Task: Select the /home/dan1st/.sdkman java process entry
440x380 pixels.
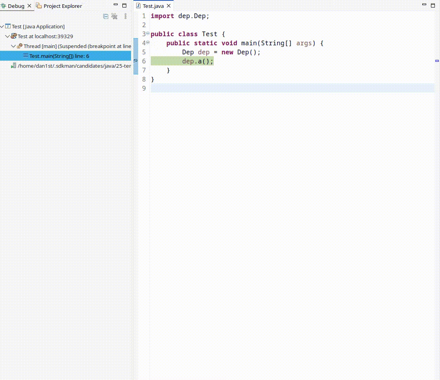Action: [74, 66]
